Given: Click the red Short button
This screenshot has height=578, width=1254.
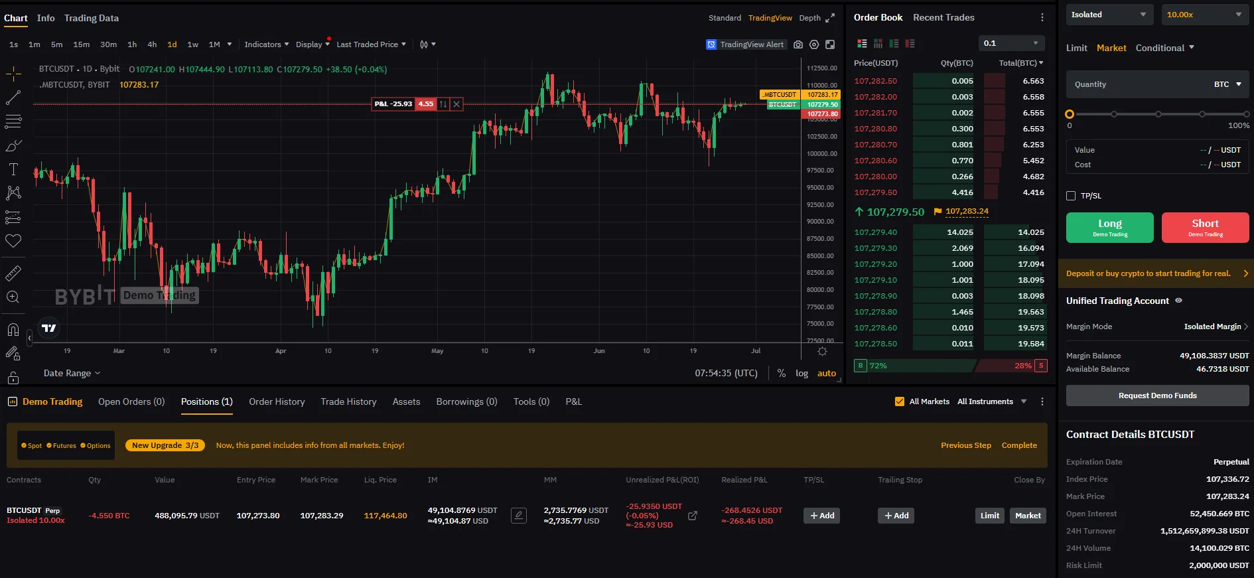Looking at the screenshot, I should click(1206, 228).
